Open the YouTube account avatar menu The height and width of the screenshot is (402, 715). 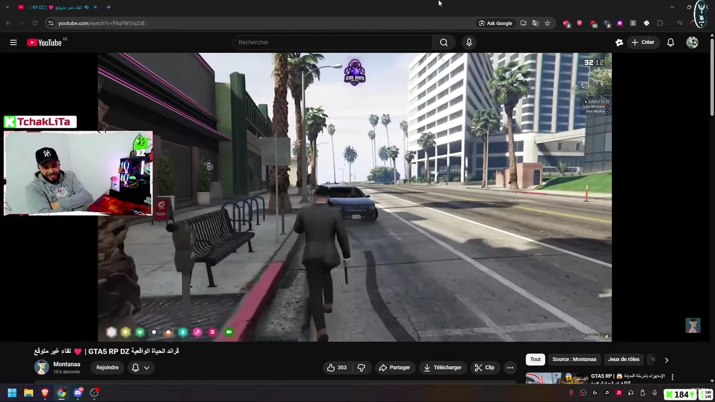[x=692, y=42]
